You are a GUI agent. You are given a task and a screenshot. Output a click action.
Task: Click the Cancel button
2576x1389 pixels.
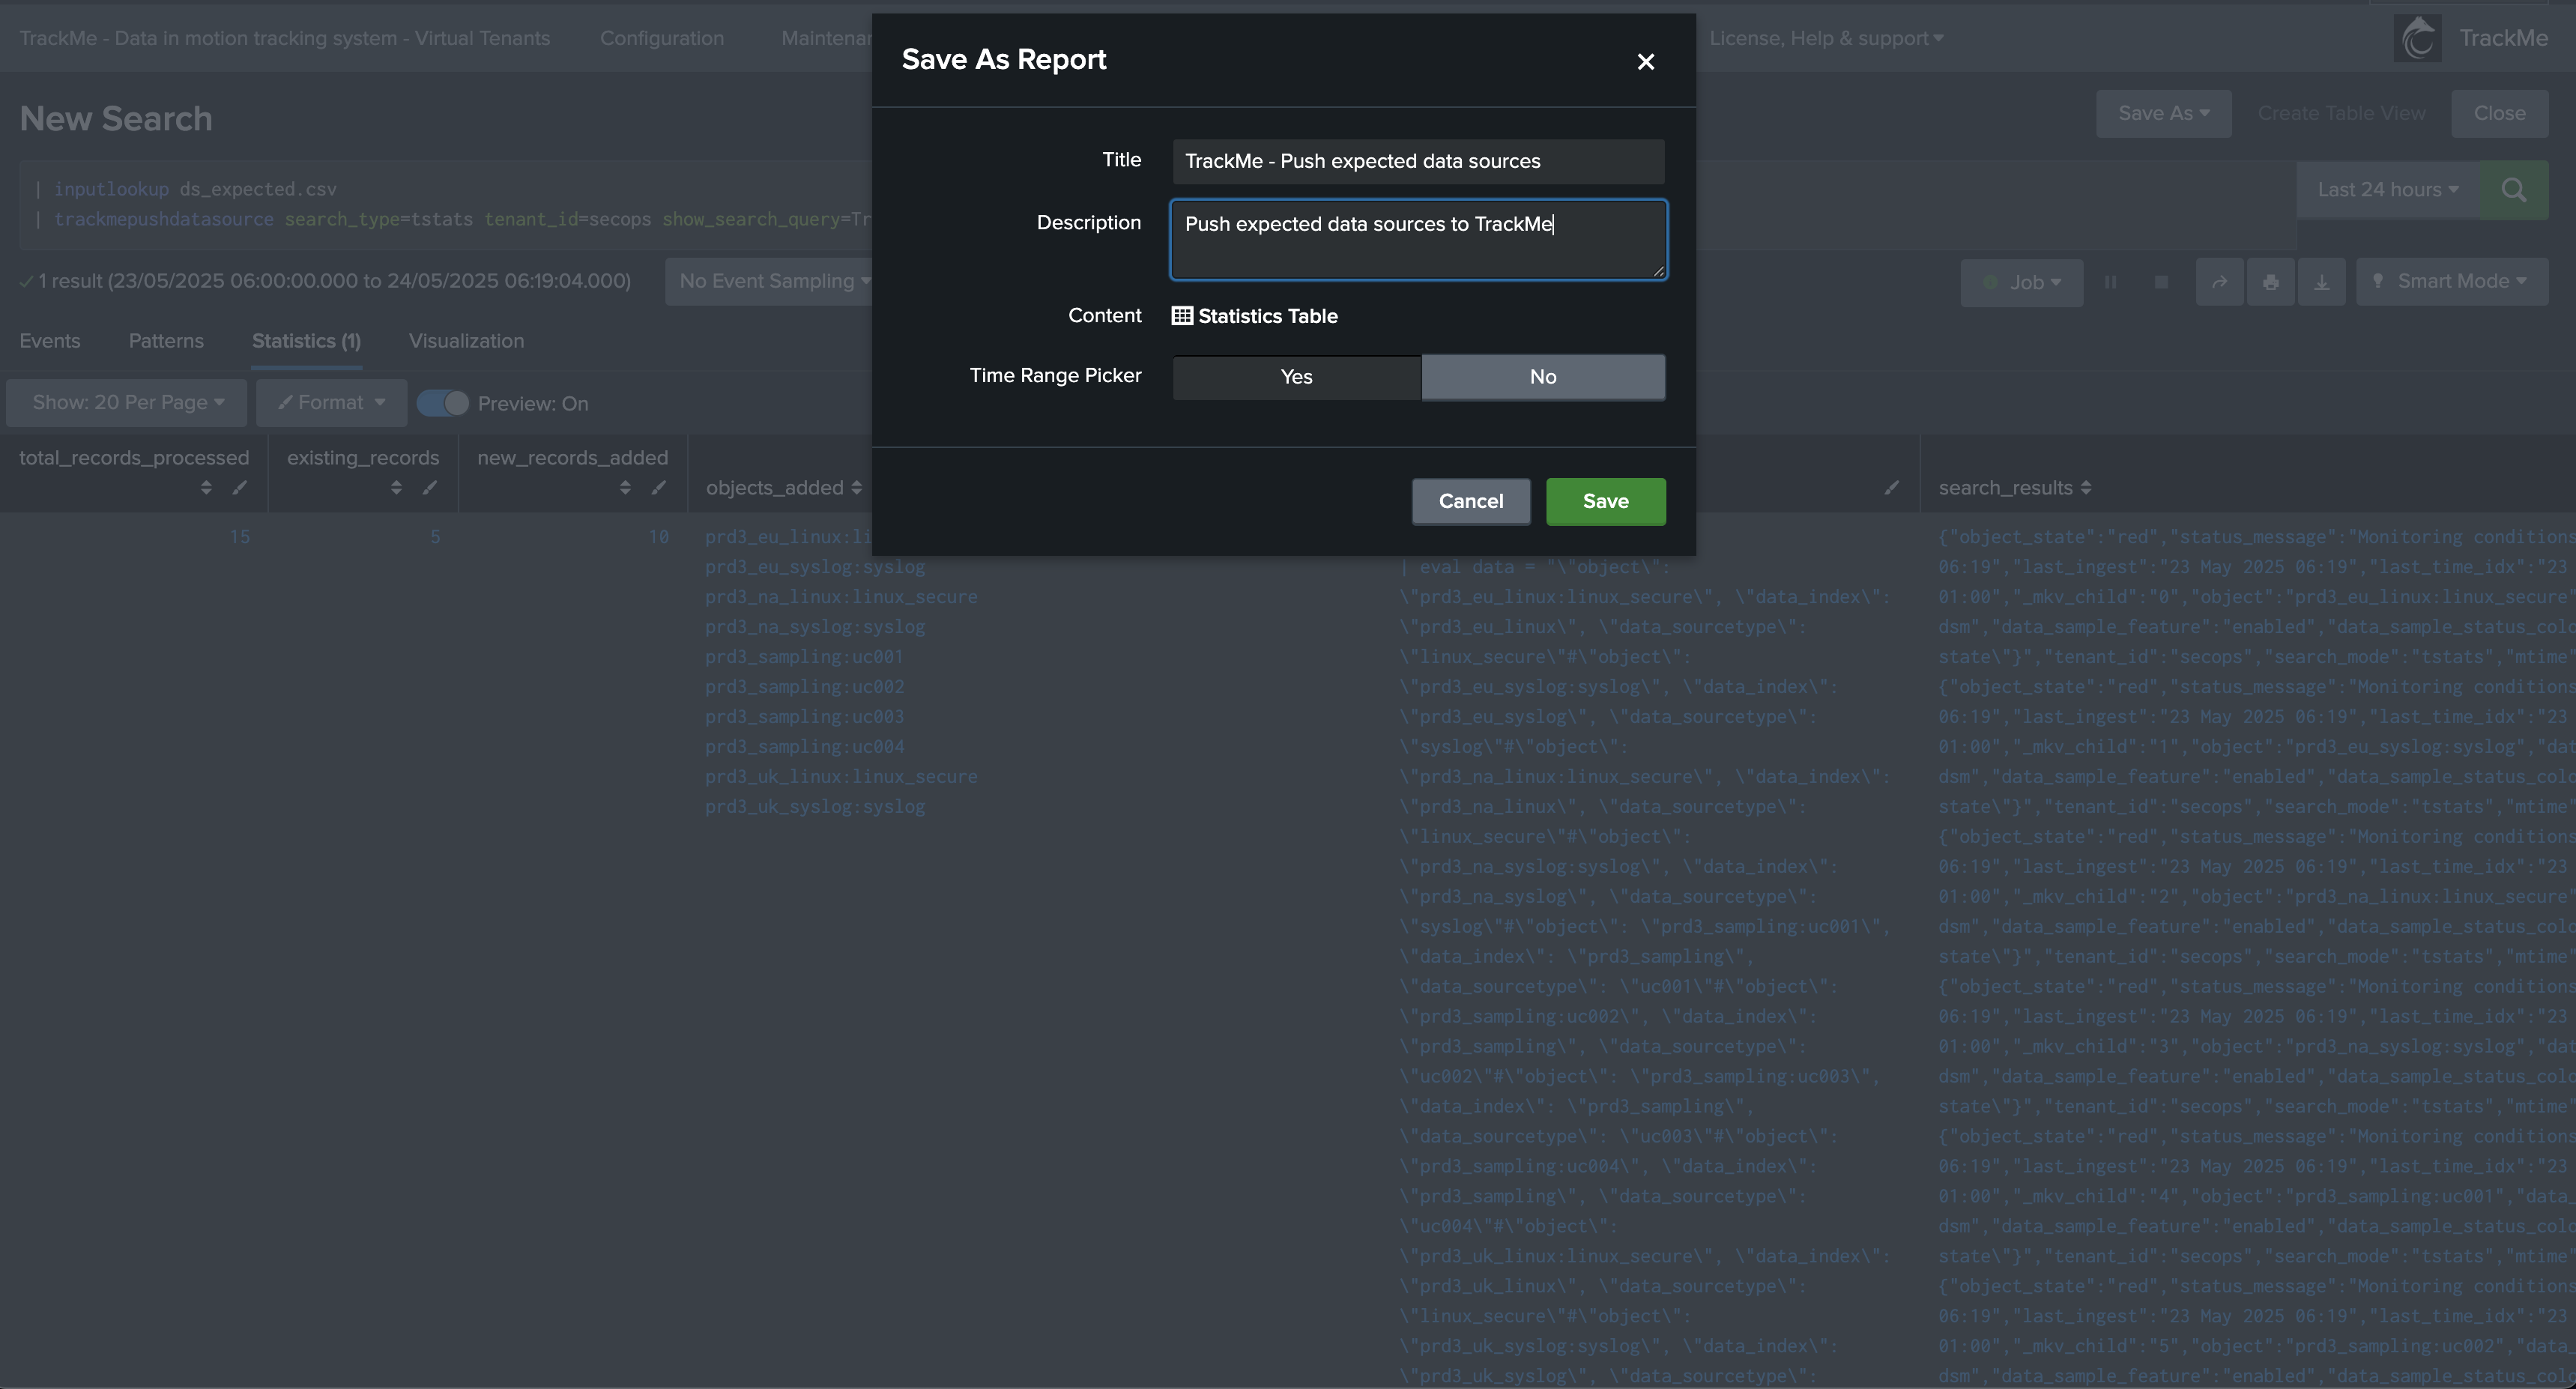click(x=1470, y=501)
